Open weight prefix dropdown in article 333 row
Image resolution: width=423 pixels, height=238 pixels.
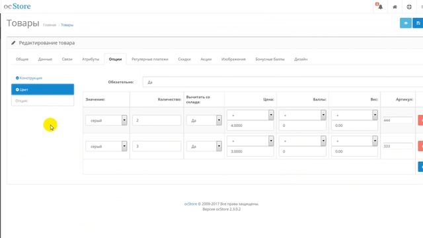(354, 141)
